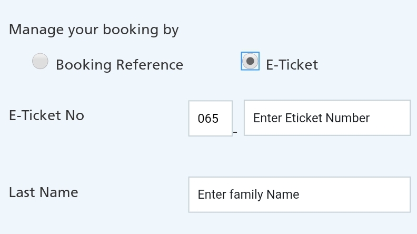Viewport: 417px width, 234px height.
Task: Activate the airline code box showing 065
Action: pyautogui.click(x=210, y=119)
